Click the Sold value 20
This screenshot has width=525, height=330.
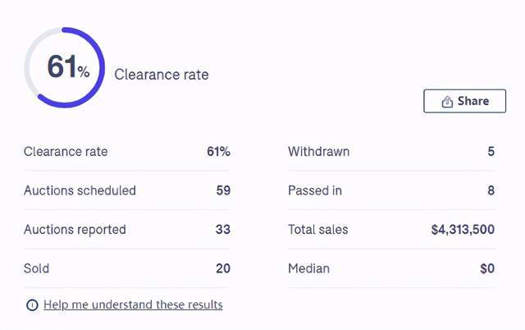(223, 268)
